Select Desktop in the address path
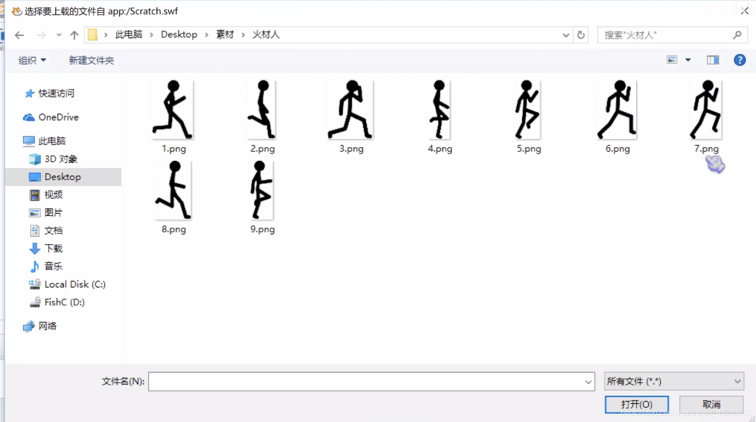Screen dimensions: 756x422 click(179, 35)
